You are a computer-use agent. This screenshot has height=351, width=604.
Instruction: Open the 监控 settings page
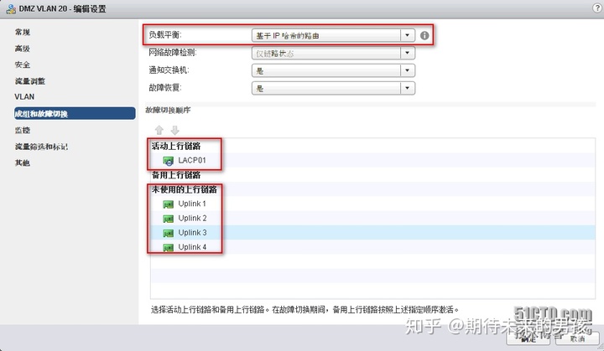23,130
